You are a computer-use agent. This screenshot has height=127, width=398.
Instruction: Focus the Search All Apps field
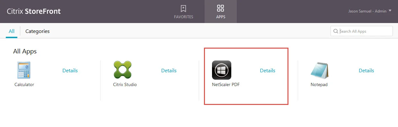[362, 31]
